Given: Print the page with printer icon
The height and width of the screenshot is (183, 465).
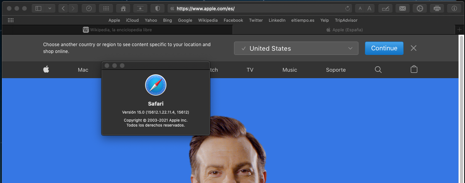Looking at the screenshot, I should pos(437,8).
